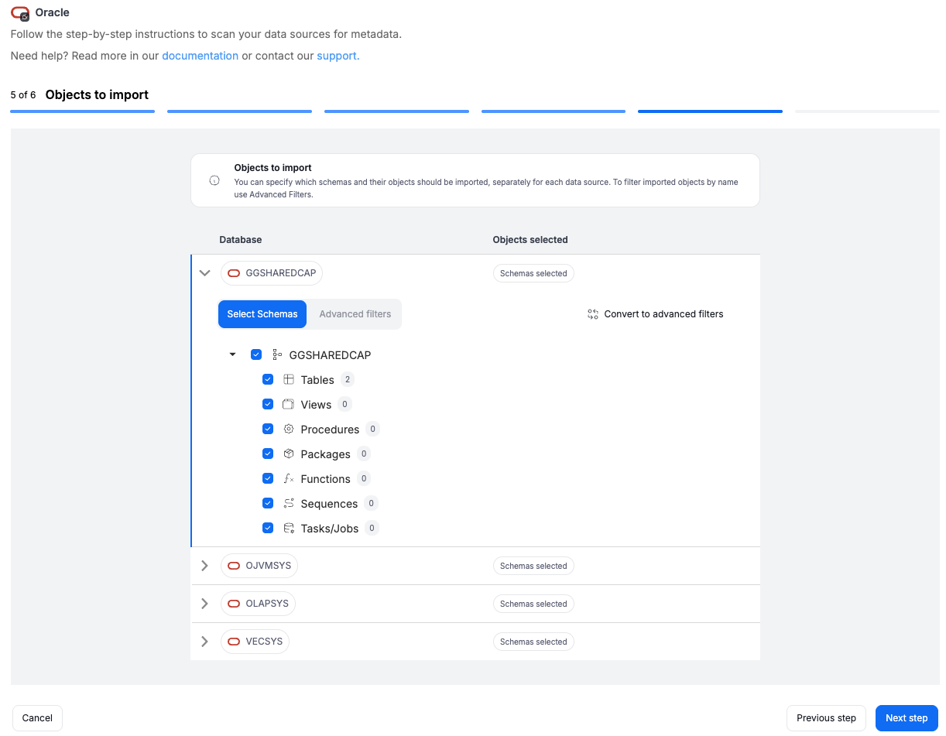Click the Oracle icon in GGSHAREDCAP database chip
946x736 pixels.
(234, 273)
